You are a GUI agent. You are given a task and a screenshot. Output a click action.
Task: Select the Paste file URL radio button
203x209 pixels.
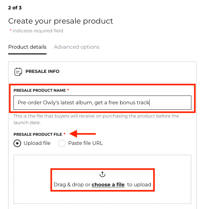point(62,143)
